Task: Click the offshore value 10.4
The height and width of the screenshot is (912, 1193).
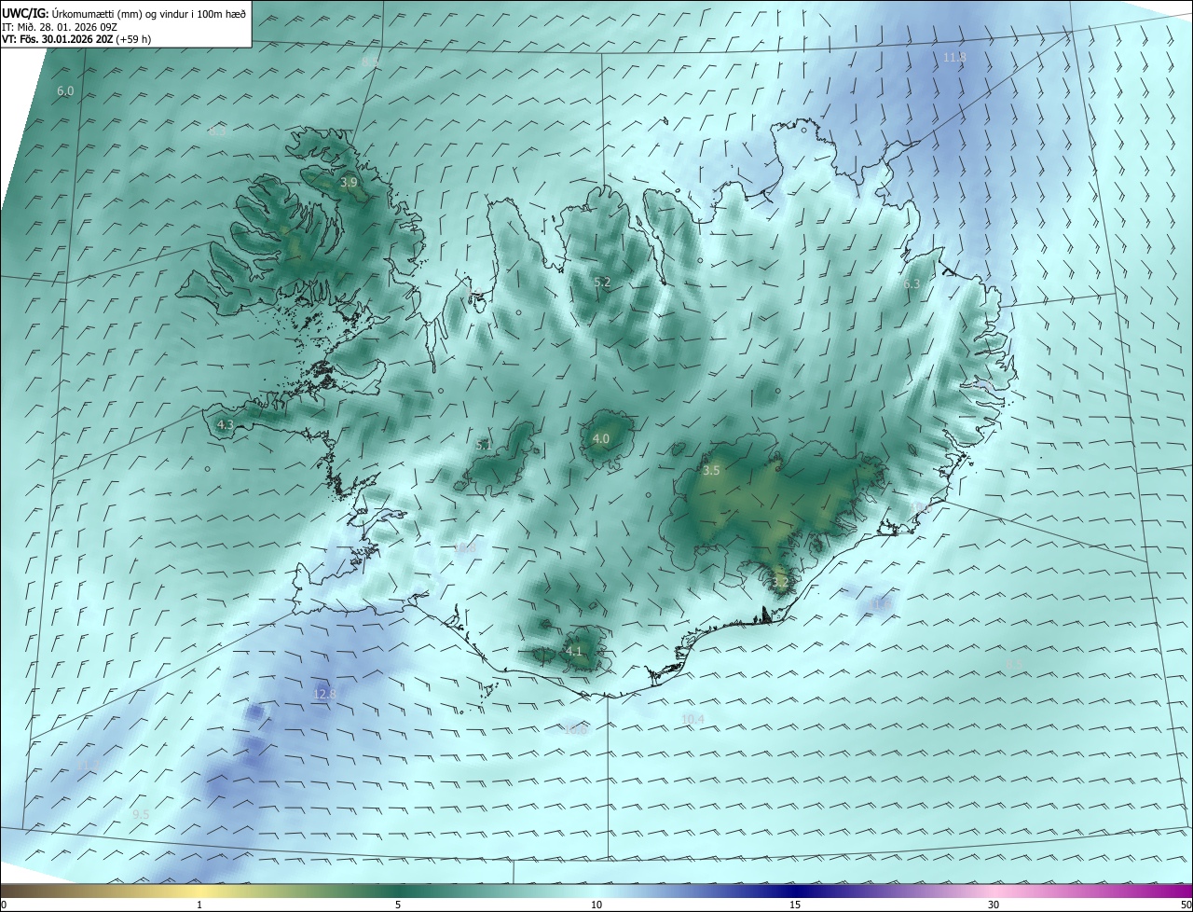Action: pyautogui.click(x=692, y=719)
